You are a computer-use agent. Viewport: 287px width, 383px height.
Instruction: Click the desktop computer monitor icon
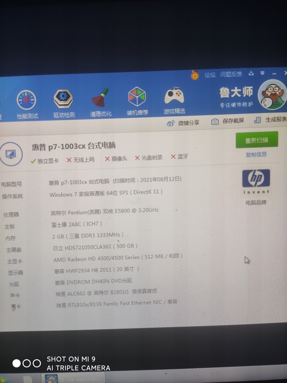[x=11, y=154]
